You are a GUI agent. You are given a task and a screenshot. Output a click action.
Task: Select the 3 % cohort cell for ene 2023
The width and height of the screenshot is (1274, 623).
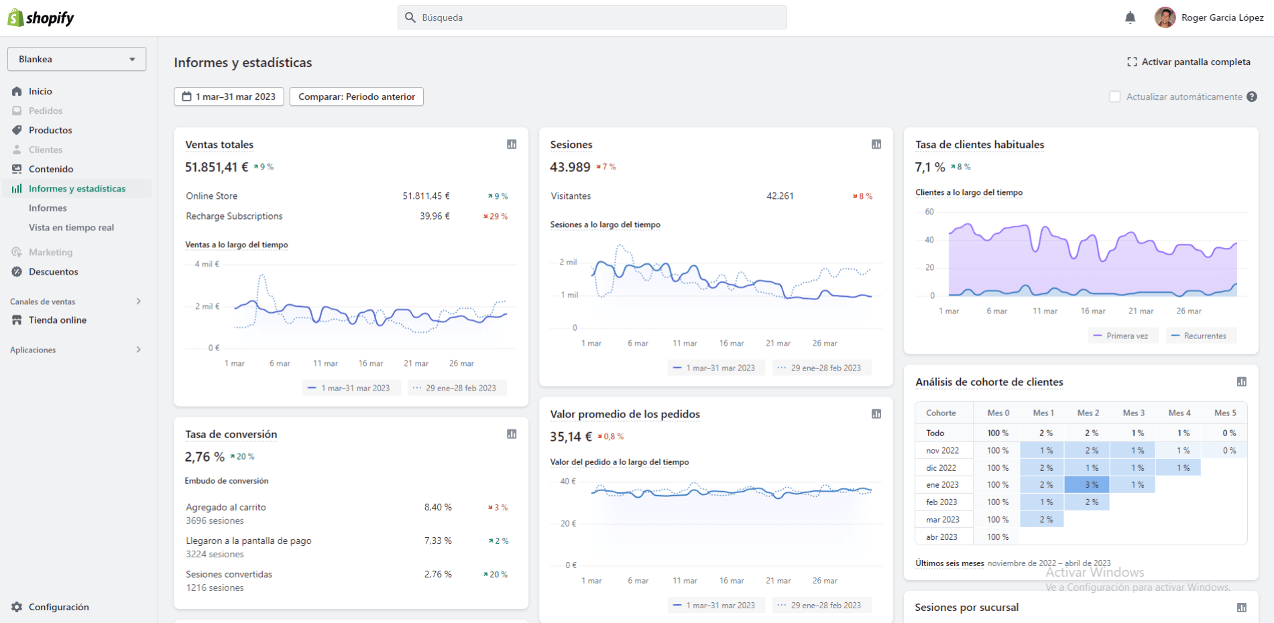pyautogui.click(x=1088, y=484)
